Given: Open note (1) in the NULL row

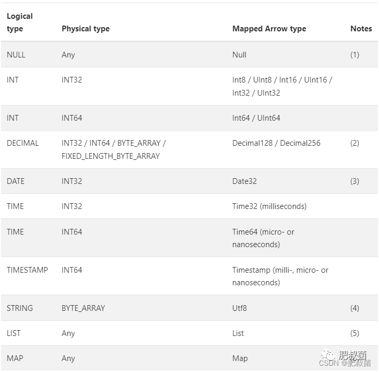Looking at the screenshot, I should click(354, 55).
